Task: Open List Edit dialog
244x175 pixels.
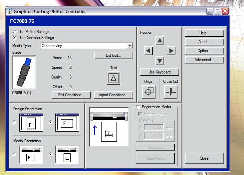Action: pos(114,55)
